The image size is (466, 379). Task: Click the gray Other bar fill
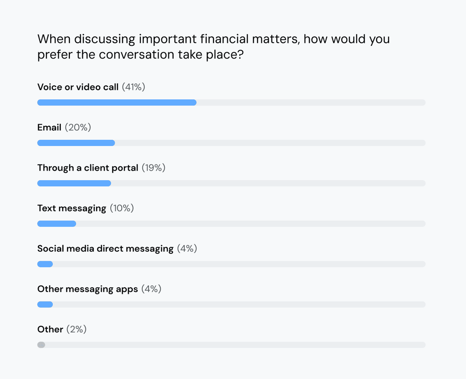[x=41, y=345]
